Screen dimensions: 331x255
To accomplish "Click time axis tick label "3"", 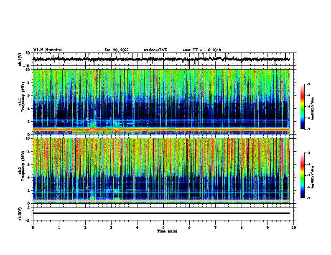I will [111, 227].
